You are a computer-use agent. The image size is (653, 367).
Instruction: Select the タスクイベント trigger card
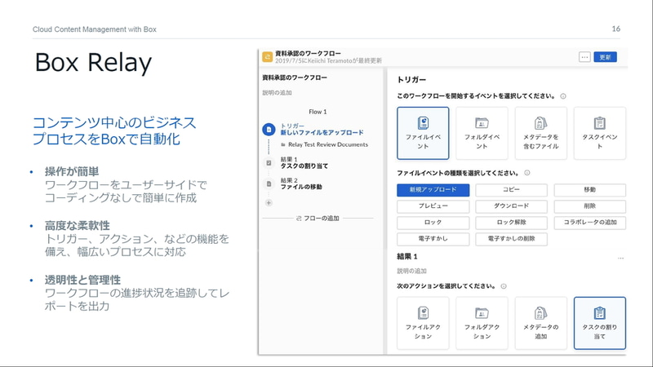click(x=600, y=133)
